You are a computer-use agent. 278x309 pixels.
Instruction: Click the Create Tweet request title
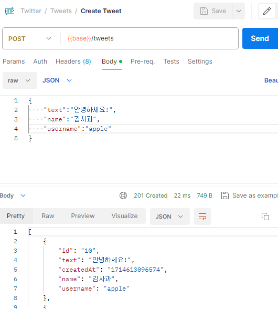pyautogui.click(x=101, y=11)
